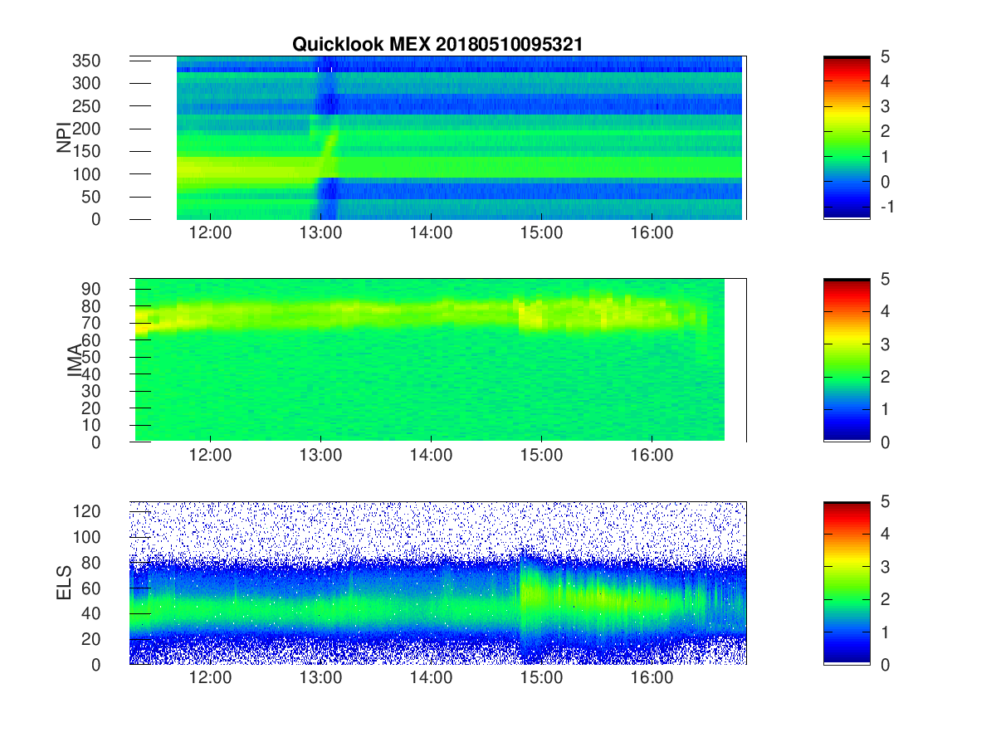The height and width of the screenshot is (747, 996).
Task: Click the ELS panel color bar
Action: click(847, 583)
